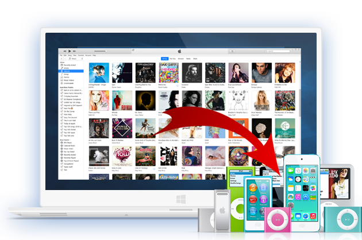The image size is (362, 240).
Task: Select Recently Added in Library sidebar
Action: tap(70, 65)
